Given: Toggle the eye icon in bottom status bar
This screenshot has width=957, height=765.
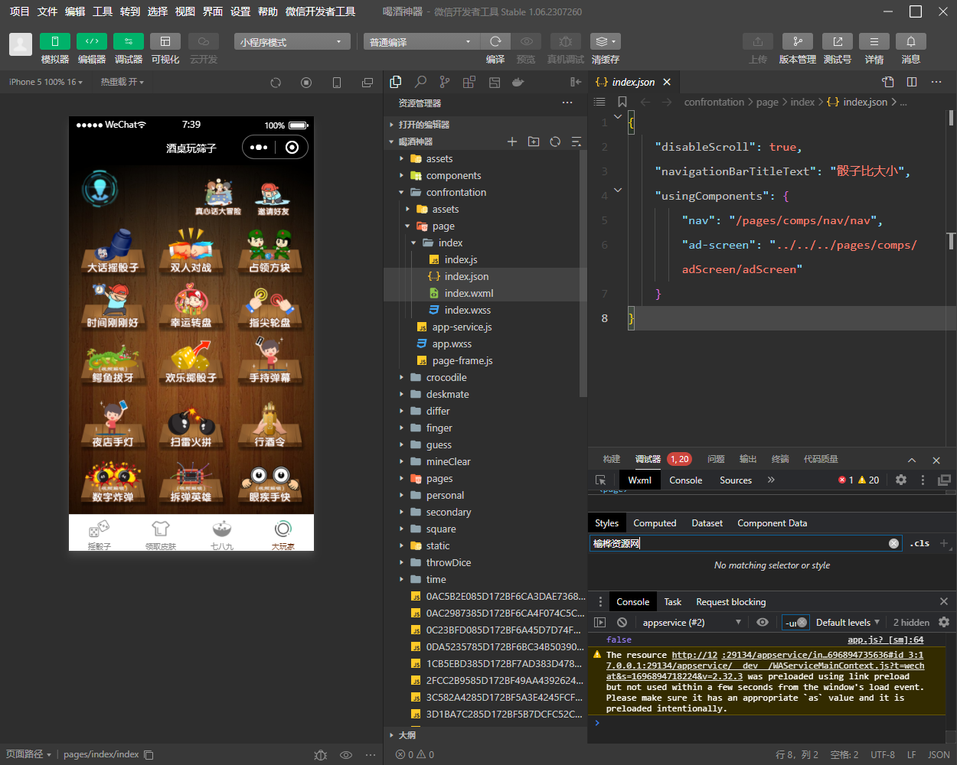Looking at the screenshot, I should 346,754.
